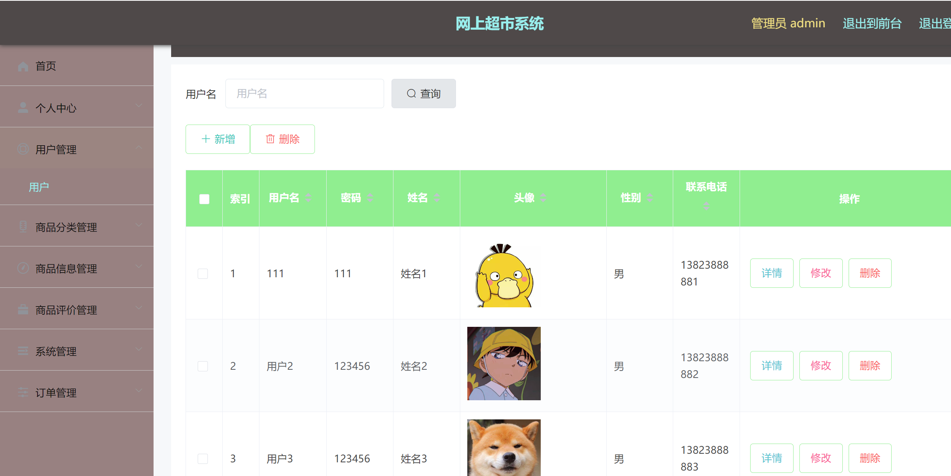Viewport: 951px width, 476px height.
Task: Click the trash icon in 删除 button
Action: [270, 139]
